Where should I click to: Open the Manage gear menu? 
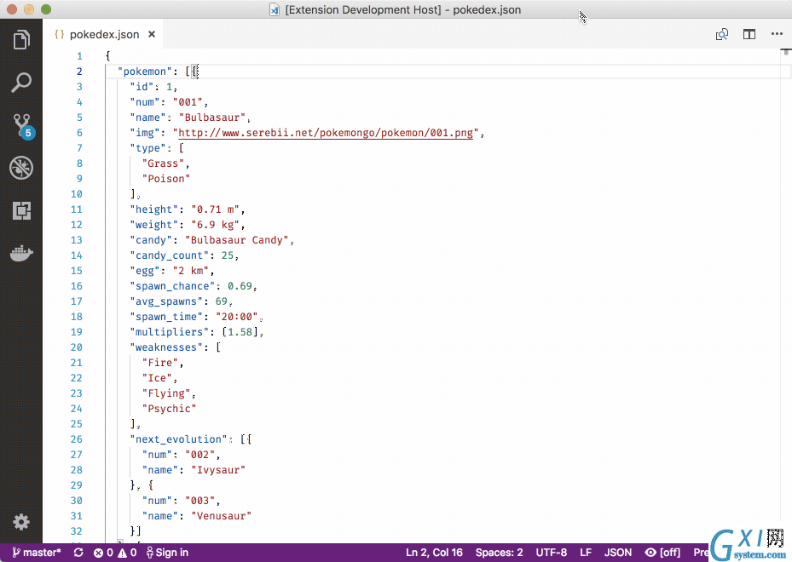tap(21, 522)
